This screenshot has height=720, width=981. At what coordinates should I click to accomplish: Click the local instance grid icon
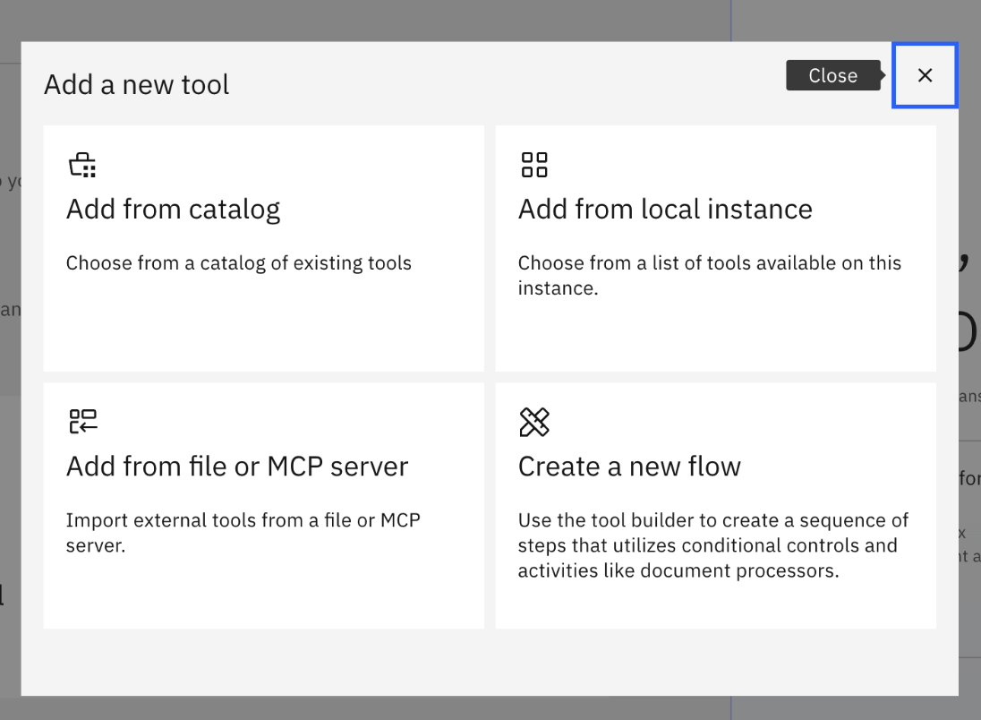534,165
